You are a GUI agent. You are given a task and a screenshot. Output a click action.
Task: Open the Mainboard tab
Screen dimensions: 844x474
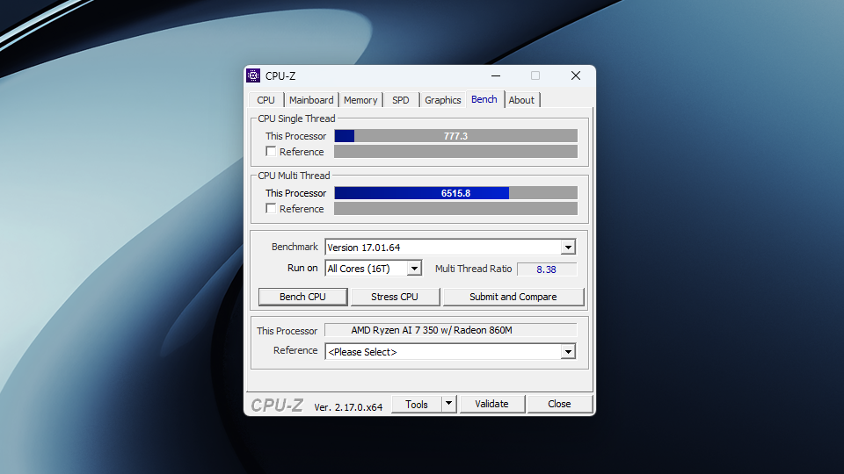point(311,100)
